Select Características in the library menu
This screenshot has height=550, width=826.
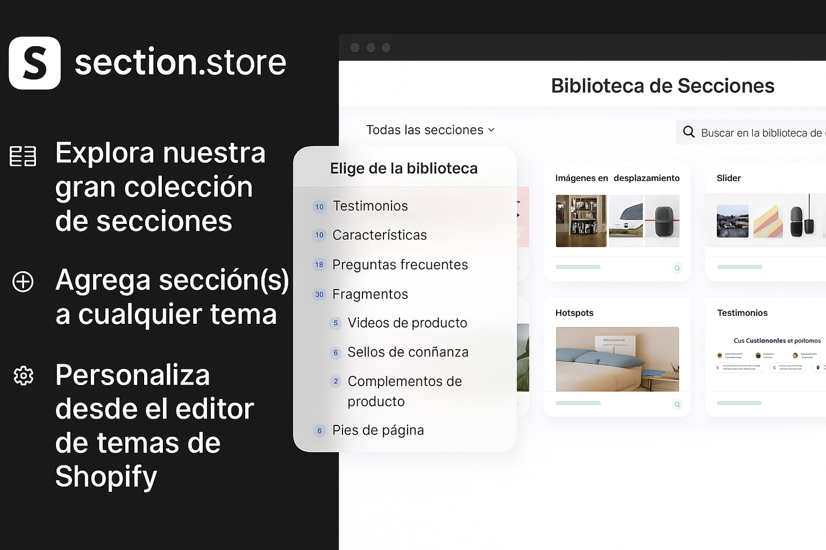[x=380, y=235]
